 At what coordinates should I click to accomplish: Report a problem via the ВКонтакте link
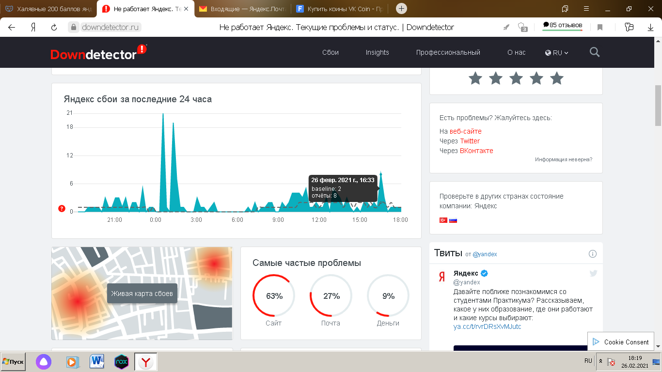tap(476, 151)
